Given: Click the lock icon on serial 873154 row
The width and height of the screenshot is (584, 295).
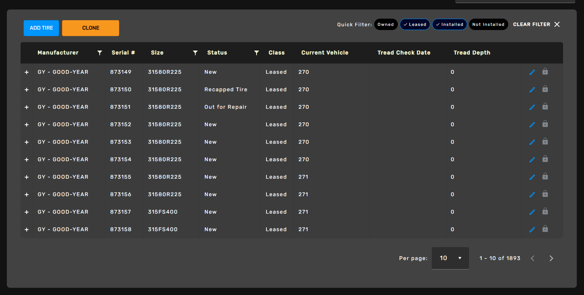Looking at the screenshot, I should coord(545,159).
